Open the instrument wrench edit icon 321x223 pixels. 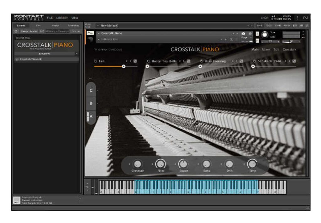pos(90,33)
